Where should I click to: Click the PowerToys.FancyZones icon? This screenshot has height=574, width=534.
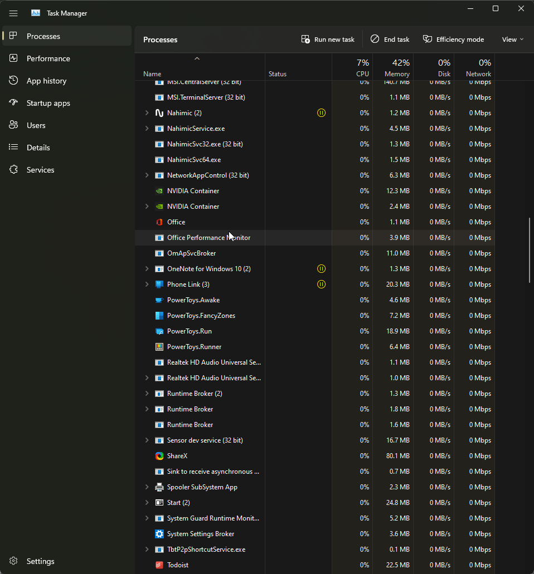pyautogui.click(x=159, y=316)
